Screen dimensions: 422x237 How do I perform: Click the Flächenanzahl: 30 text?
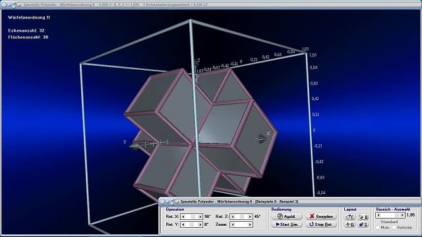pyautogui.click(x=28, y=38)
